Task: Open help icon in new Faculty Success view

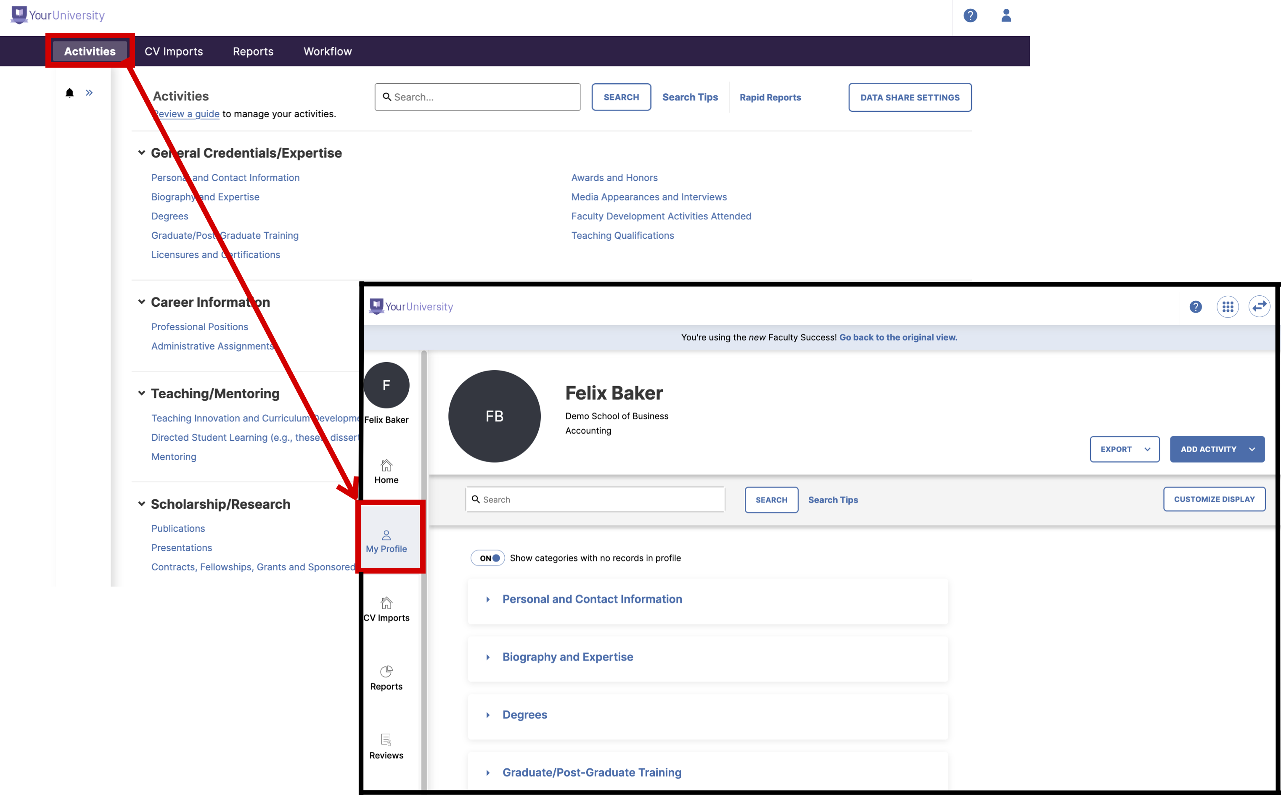Action: pyautogui.click(x=1195, y=307)
